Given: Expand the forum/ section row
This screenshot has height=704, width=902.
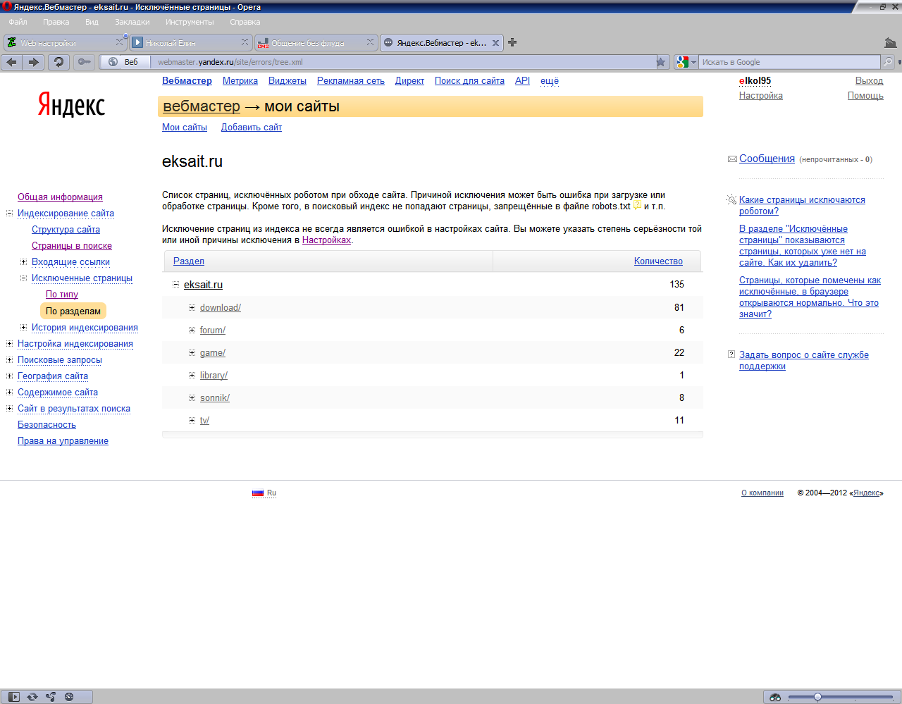Looking at the screenshot, I should 192,330.
